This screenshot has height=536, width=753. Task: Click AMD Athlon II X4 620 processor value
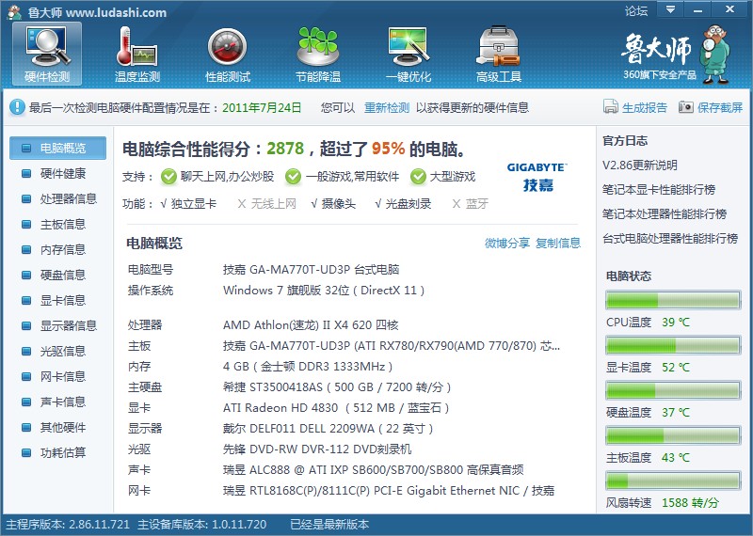311,325
